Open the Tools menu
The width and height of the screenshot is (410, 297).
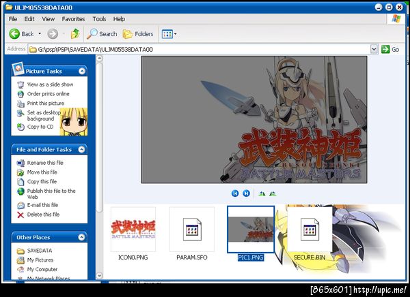point(99,19)
